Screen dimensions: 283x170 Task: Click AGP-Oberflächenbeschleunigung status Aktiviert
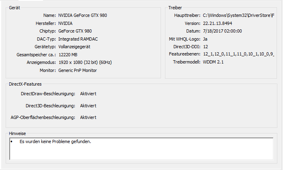(88, 117)
